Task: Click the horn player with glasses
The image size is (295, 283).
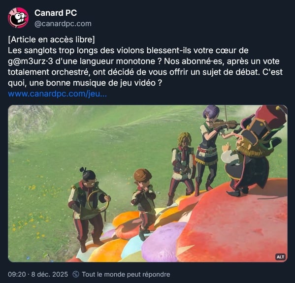Action: (x=89, y=207)
